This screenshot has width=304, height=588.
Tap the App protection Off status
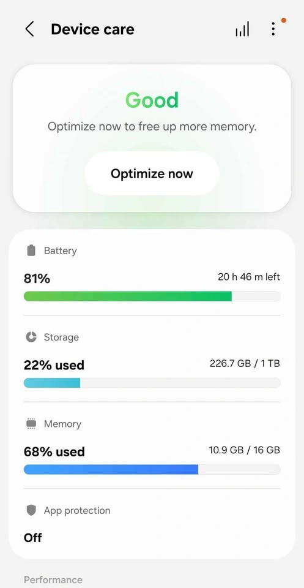[x=33, y=538]
